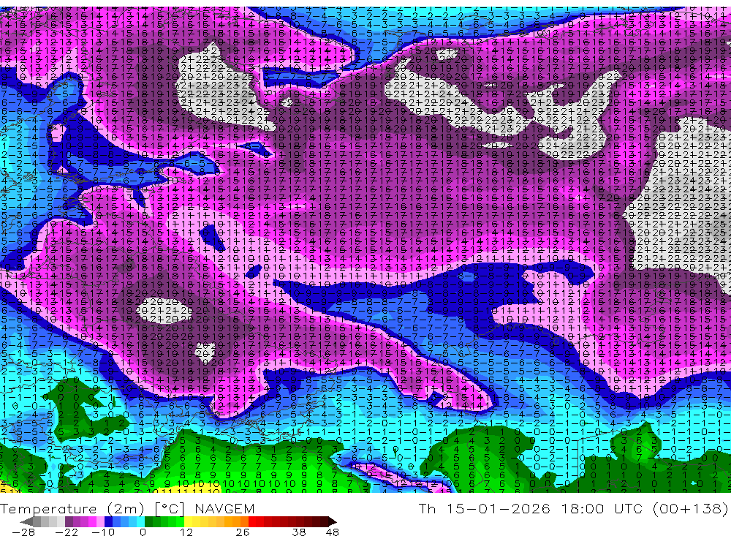Click the dark purple swatch above the -22 label

[x=69, y=521]
